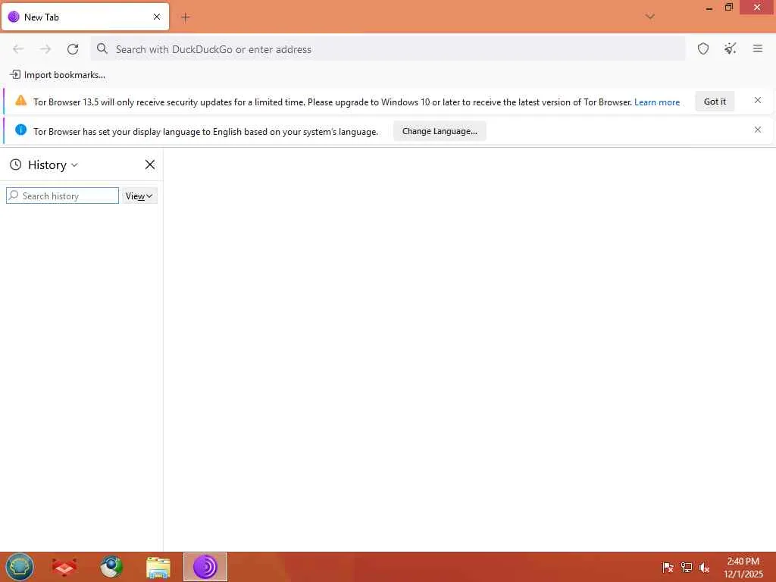Reload the current page
The image size is (776, 582).
click(73, 49)
